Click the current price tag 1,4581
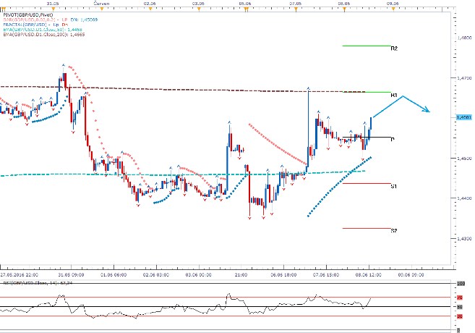This screenshot has height=333, width=475. coord(463,117)
